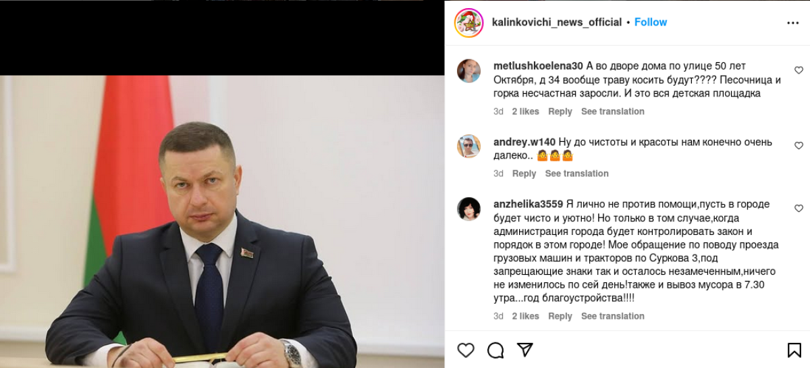Open metlushkoelena30's profile picture
The height and width of the screenshot is (368, 810).
click(468, 71)
